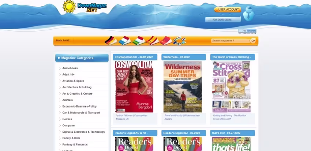Viewport: 311px width, 151px height.
Task: Open Fantasy & Fantastic category
Action: point(75,144)
